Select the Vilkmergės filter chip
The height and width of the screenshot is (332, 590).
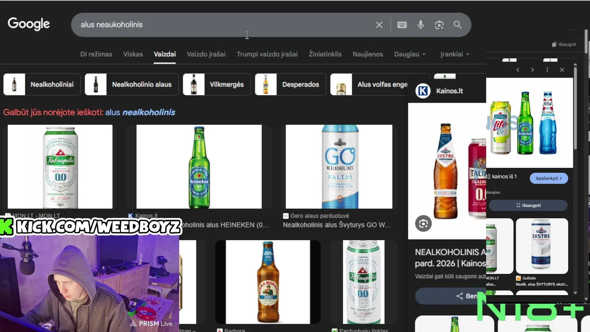[217, 84]
